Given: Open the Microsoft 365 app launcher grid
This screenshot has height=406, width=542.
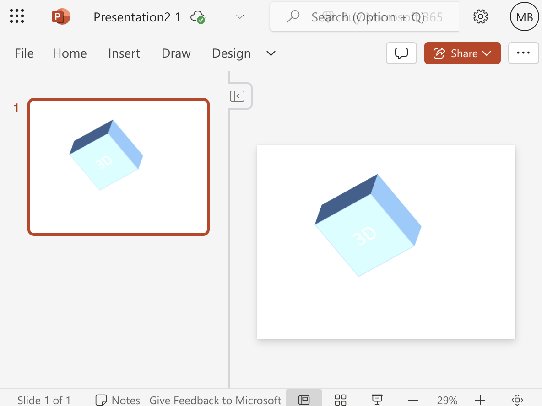Looking at the screenshot, I should coord(16,16).
